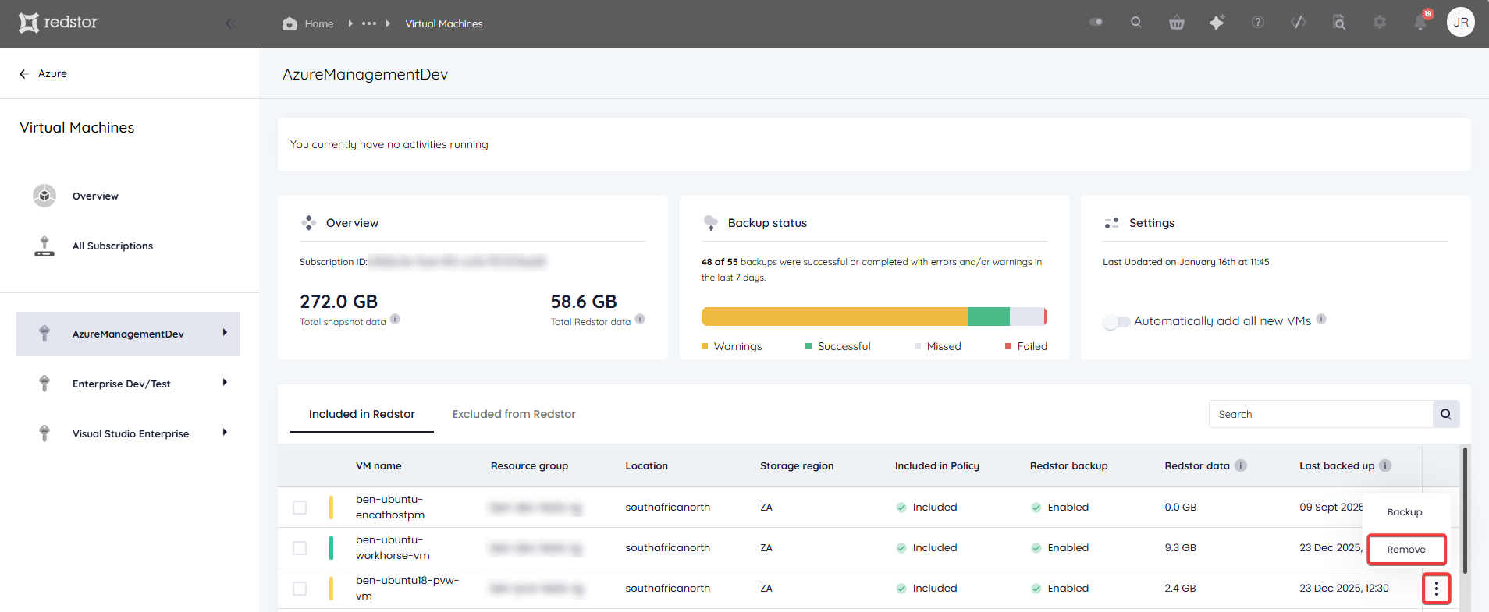Click the Location column header
1489x612 pixels.
pos(646,466)
